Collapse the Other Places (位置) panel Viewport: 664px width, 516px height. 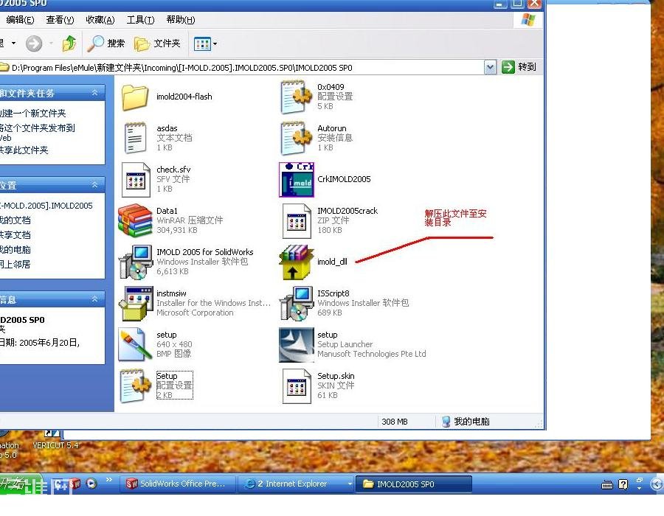click(95, 185)
